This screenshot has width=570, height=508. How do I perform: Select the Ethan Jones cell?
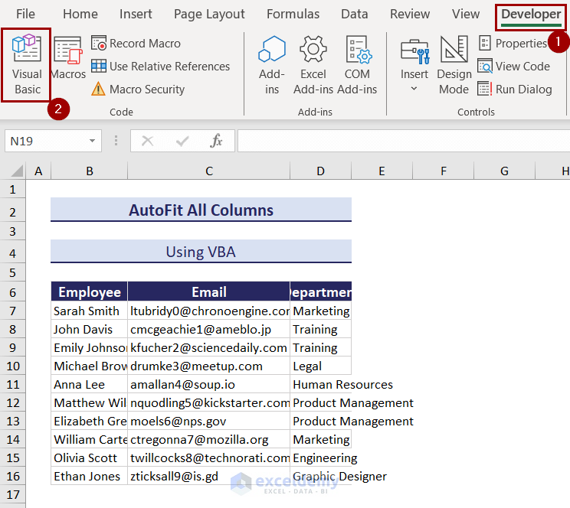90,476
